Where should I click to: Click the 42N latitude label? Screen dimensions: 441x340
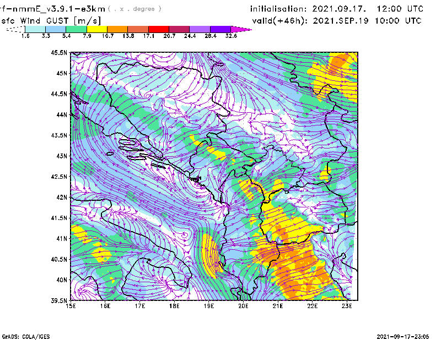pos(62,198)
